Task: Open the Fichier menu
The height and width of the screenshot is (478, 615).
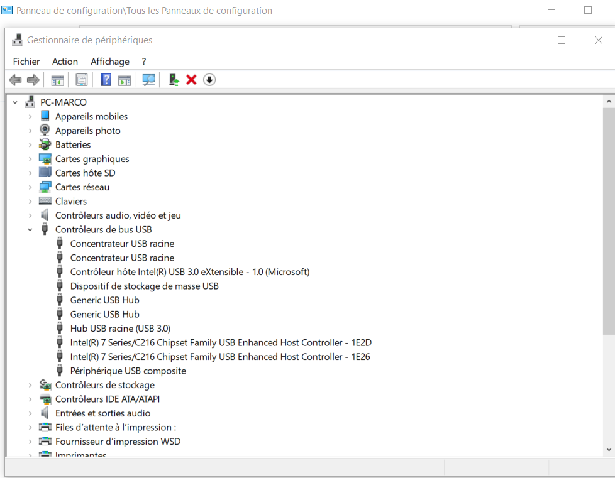Action: point(26,62)
